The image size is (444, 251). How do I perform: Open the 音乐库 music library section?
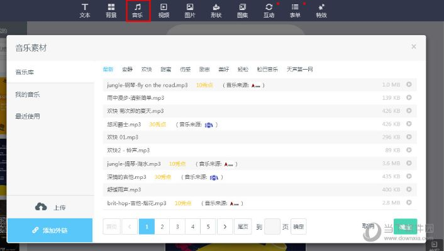click(50, 72)
